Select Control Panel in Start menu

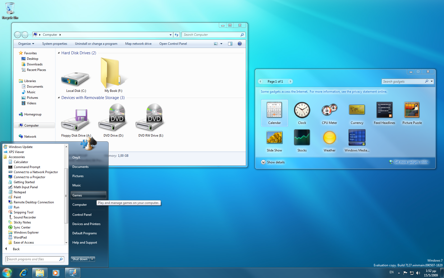click(x=82, y=215)
